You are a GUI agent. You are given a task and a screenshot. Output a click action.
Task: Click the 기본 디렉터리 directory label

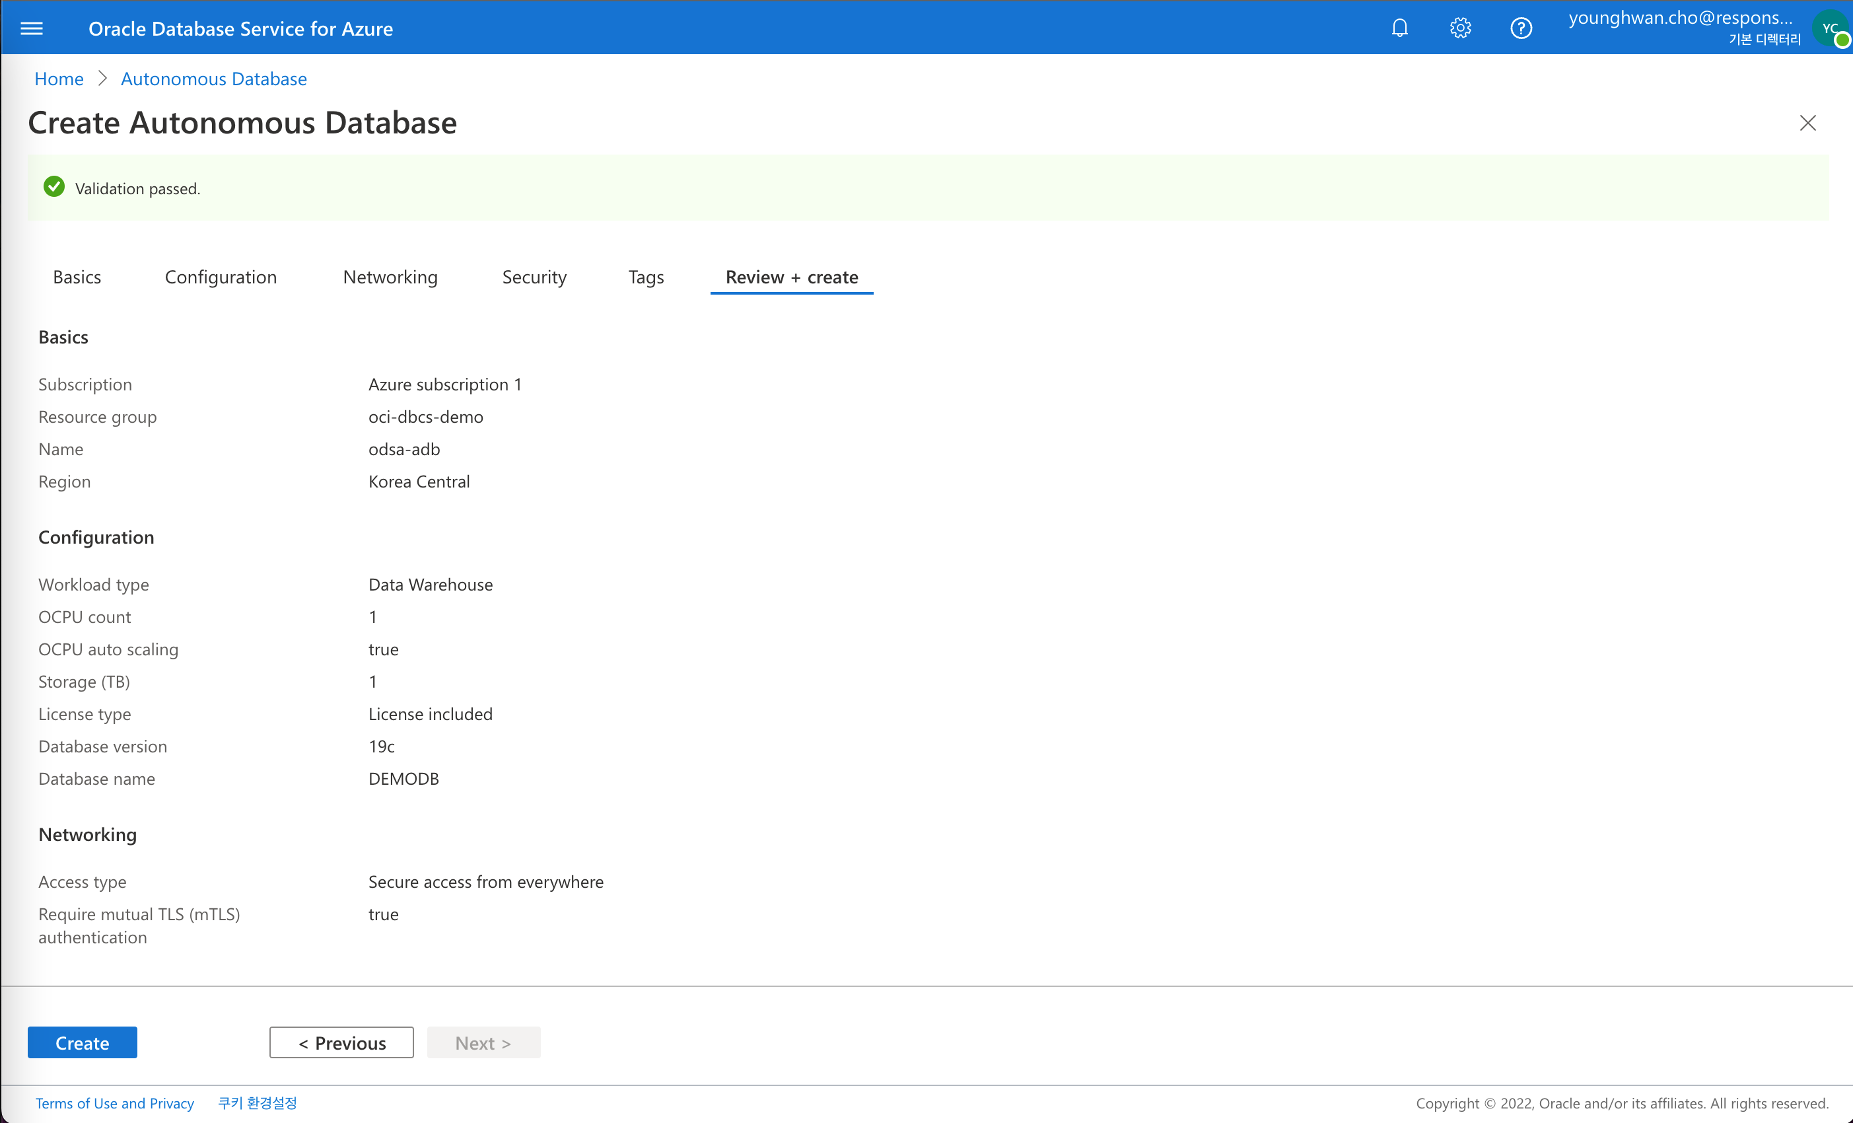(1765, 39)
